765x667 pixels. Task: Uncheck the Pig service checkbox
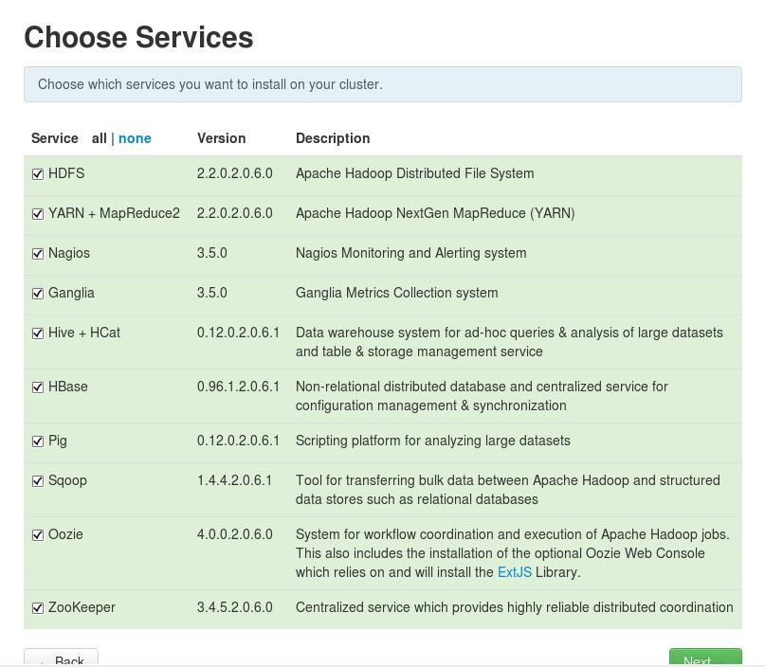38,441
